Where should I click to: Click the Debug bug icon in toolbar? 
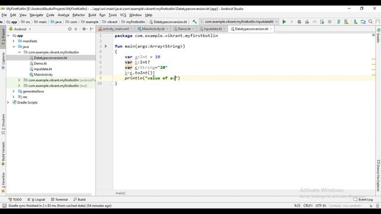299,22
